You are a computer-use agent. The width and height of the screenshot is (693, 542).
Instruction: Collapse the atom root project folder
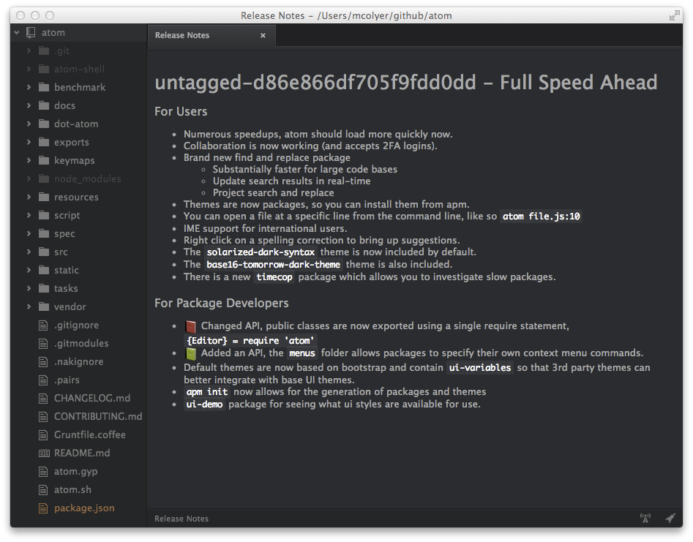tap(17, 33)
